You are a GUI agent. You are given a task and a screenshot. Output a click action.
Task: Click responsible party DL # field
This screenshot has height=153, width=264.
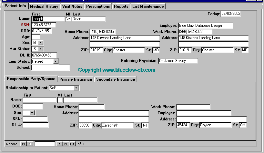click(x=36, y=125)
